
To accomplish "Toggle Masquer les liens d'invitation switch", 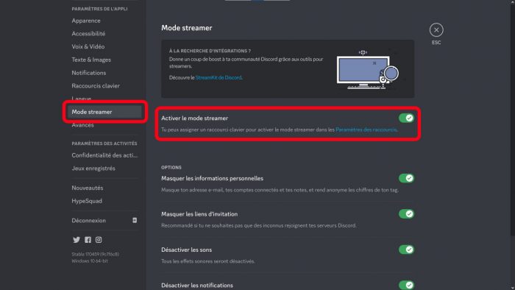I will click(406, 213).
